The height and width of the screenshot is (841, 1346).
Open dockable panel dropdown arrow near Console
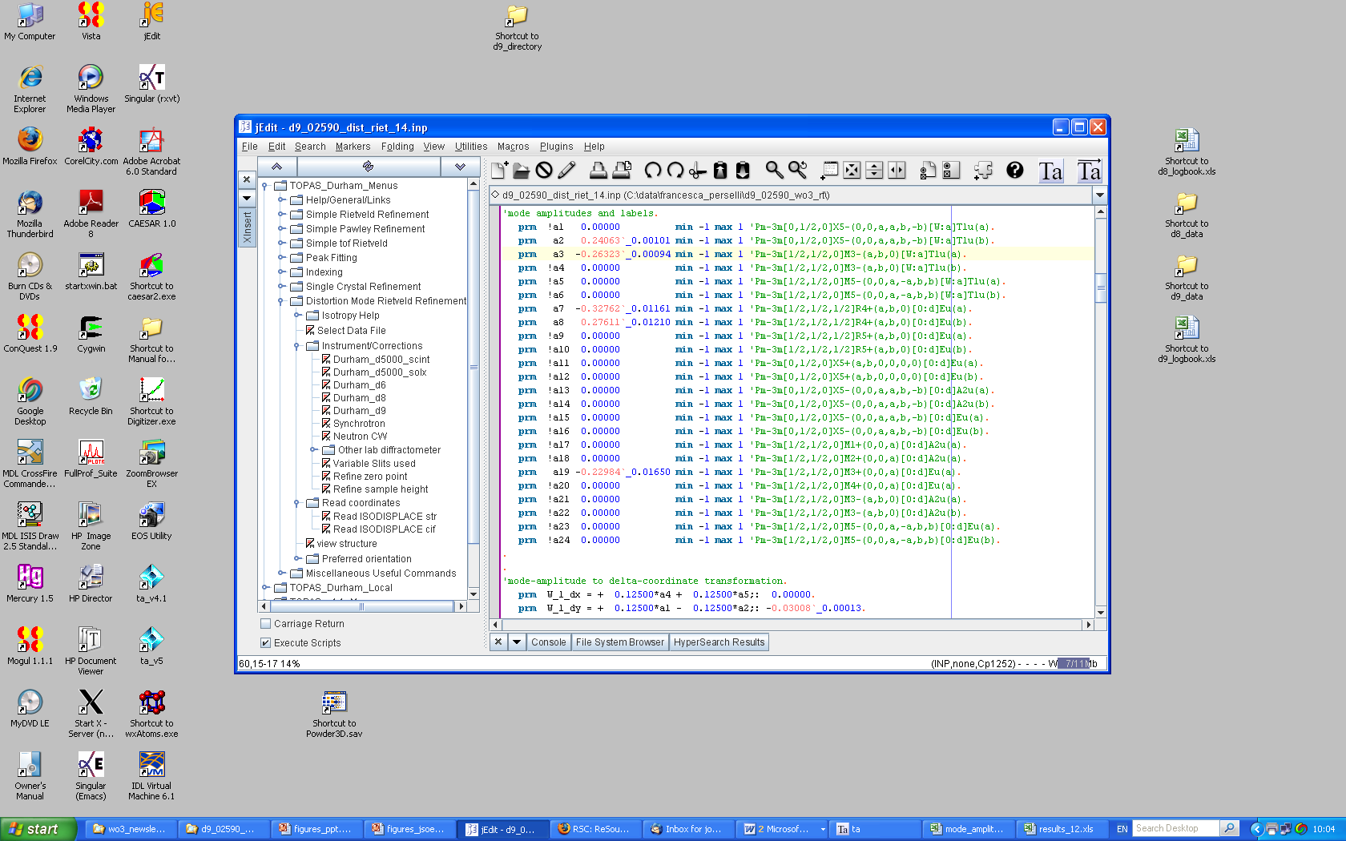pyautogui.click(x=517, y=642)
